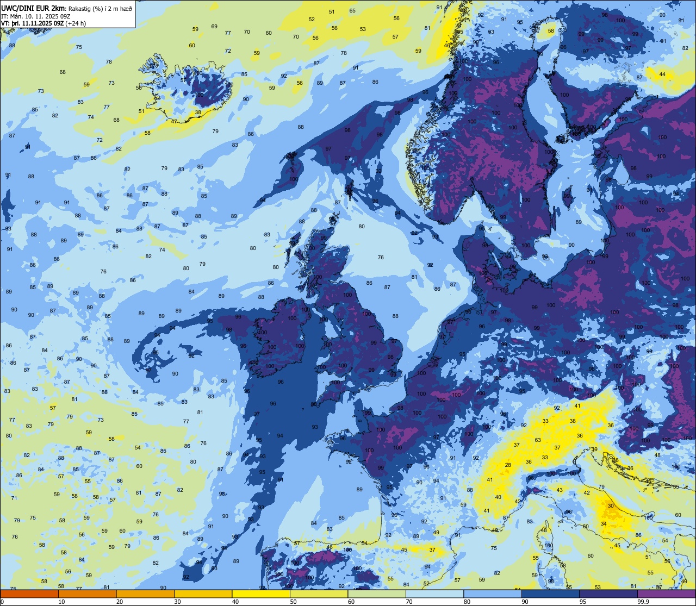
Task: Pick the purple swatch right of 99.9
Action: pyautogui.click(x=666, y=593)
